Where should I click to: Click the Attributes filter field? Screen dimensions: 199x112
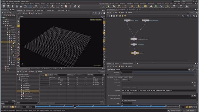tap(98, 75)
